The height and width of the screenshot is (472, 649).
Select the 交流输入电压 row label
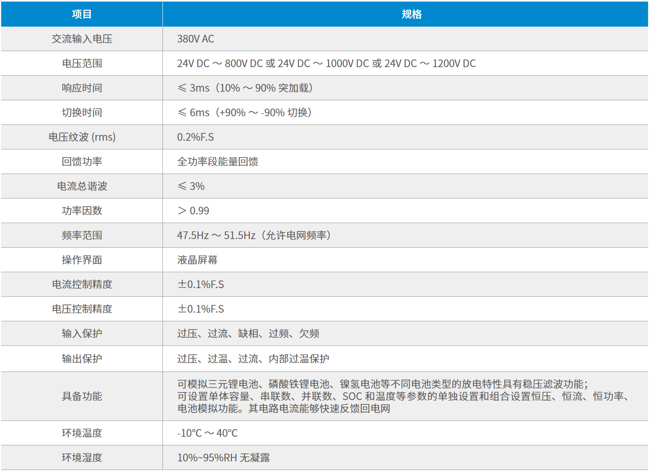[81, 39]
